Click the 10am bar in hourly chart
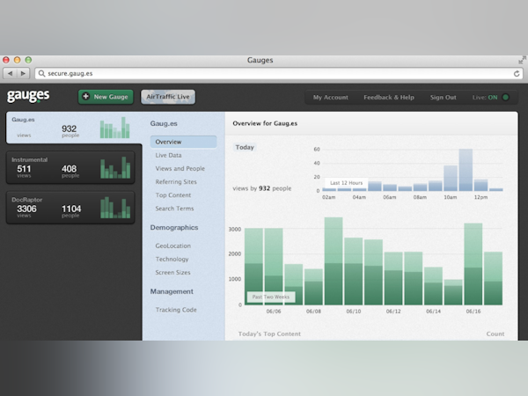The image size is (528, 396). pyautogui.click(x=451, y=178)
